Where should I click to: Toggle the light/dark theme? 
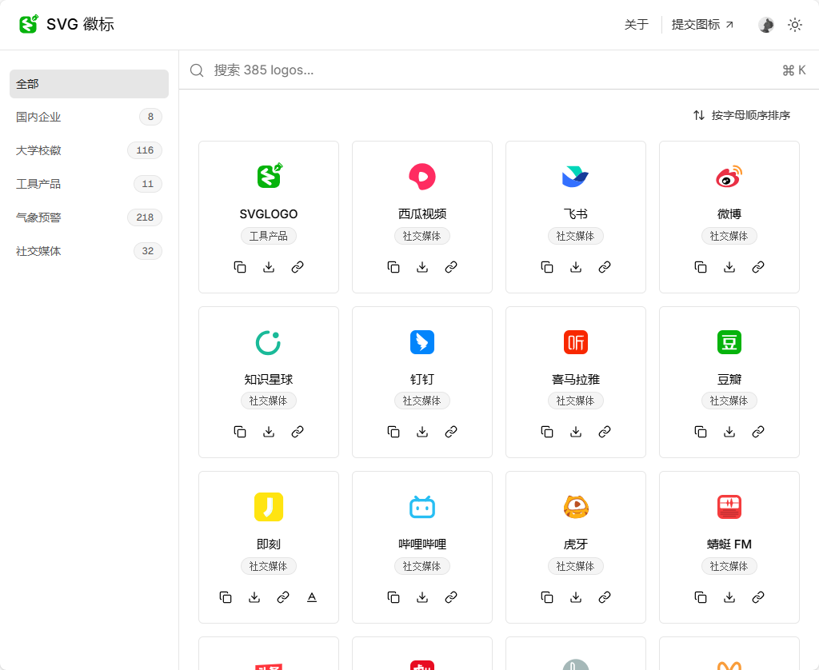click(795, 25)
